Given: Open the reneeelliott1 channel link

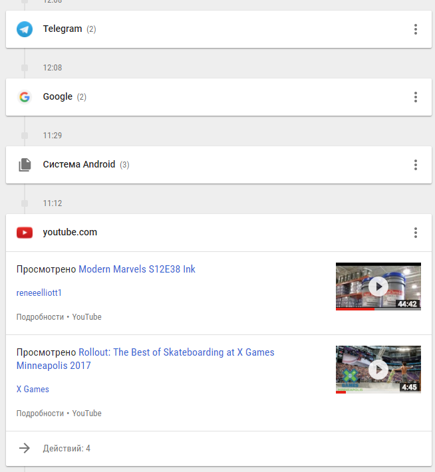Looking at the screenshot, I should point(39,293).
